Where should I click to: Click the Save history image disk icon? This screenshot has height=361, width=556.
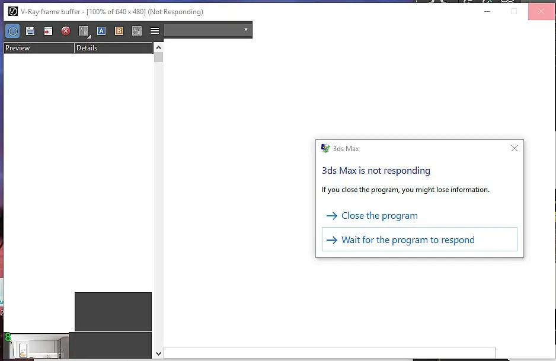[30, 31]
